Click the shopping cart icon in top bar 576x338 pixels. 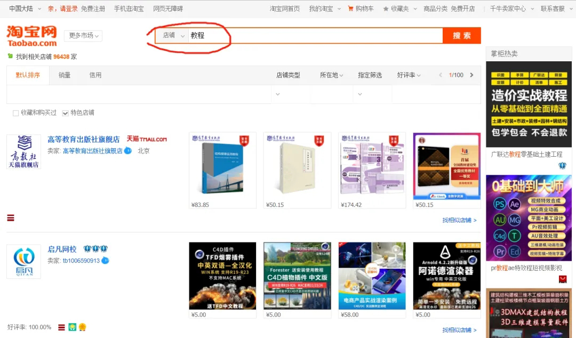[x=350, y=9]
